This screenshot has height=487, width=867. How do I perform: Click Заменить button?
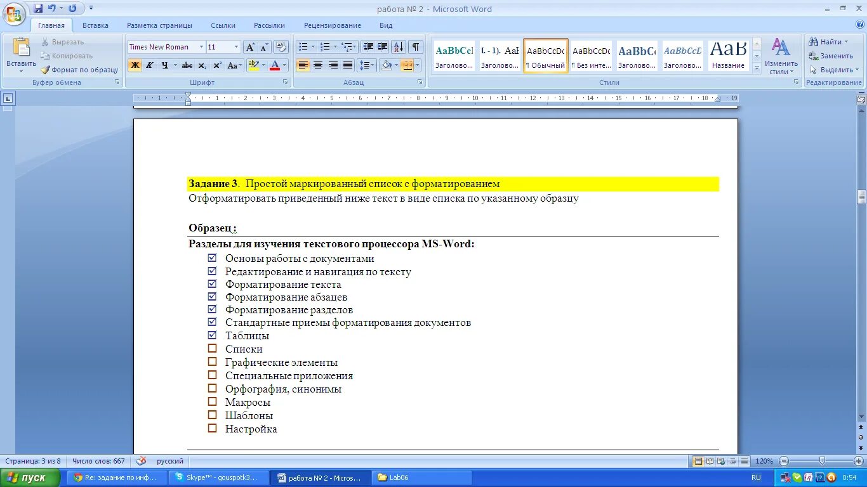point(831,56)
